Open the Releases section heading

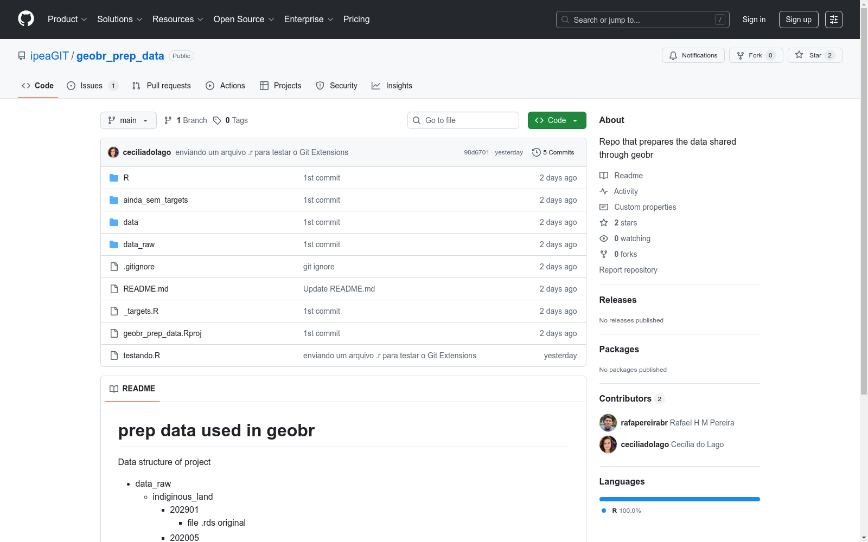(x=618, y=300)
